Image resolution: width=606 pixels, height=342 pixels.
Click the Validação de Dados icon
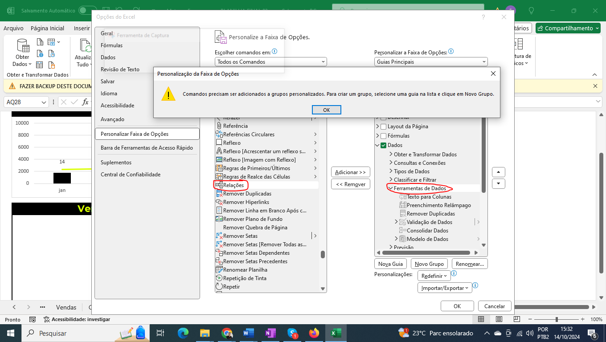coord(403,222)
